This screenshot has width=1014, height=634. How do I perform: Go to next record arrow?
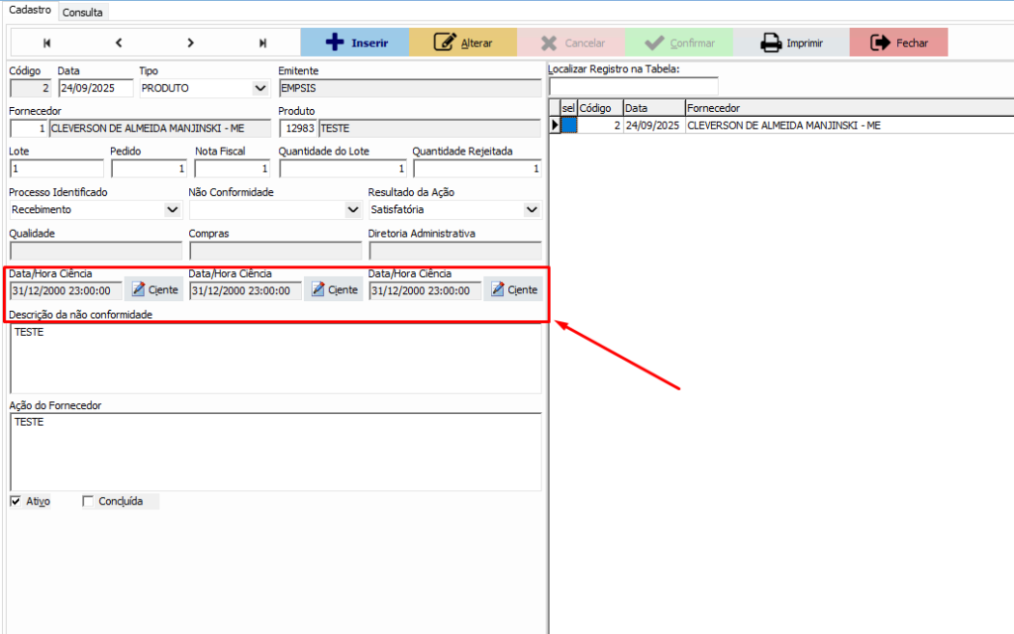point(190,43)
